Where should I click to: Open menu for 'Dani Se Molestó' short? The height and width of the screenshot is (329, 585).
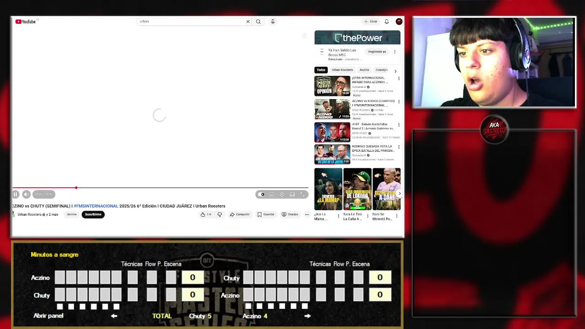click(397, 216)
